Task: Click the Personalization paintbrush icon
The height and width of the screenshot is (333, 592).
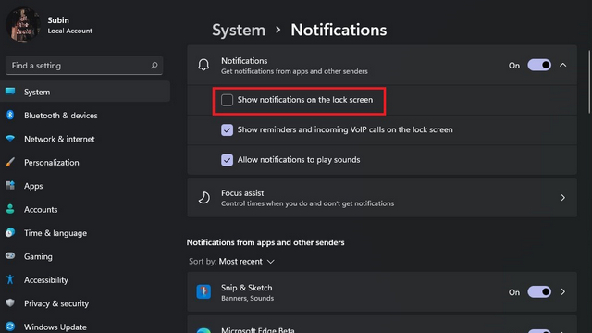Action: point(10,163)
